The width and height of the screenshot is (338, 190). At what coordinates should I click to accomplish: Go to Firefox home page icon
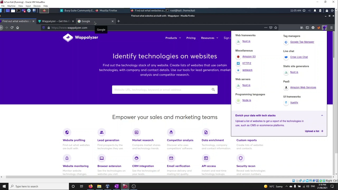[18, 28]
